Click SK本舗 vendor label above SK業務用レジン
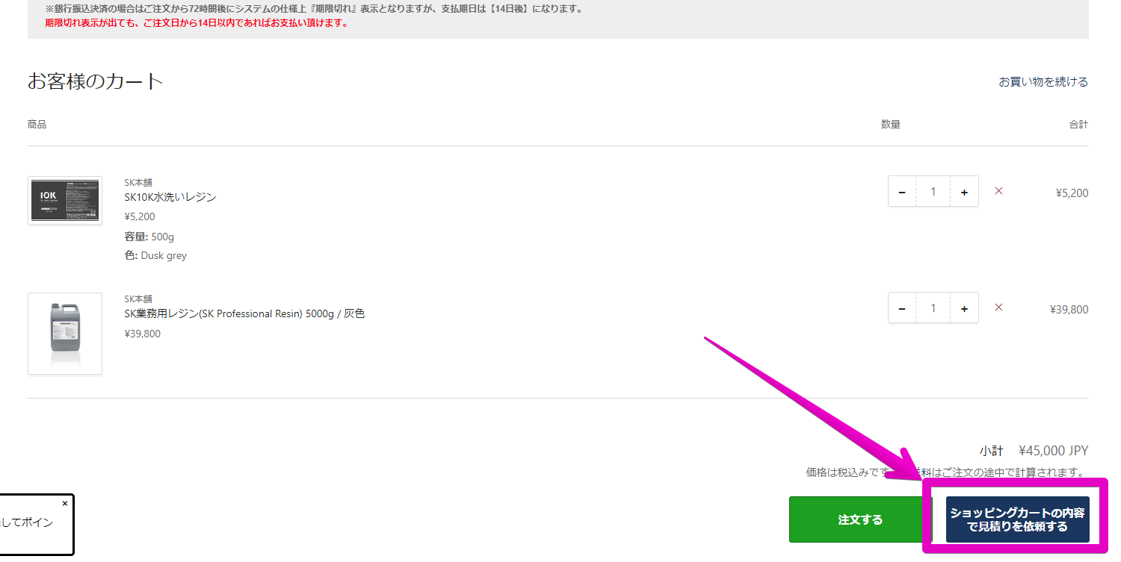Viewport: 1121px width, 562px height. point(138,299)
